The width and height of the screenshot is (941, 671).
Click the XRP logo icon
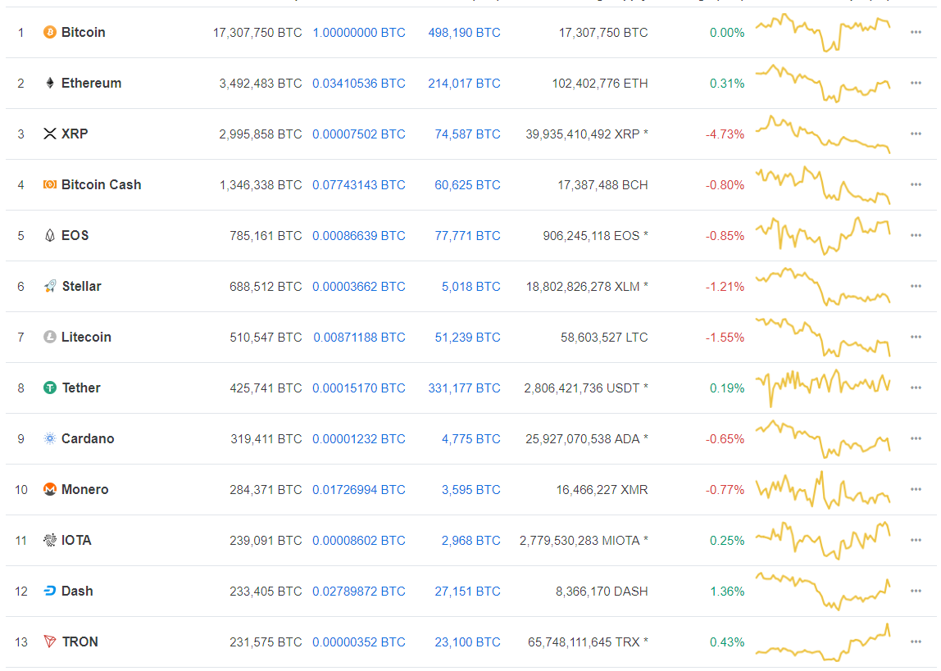pyautogui.click(x=49, y=134)
